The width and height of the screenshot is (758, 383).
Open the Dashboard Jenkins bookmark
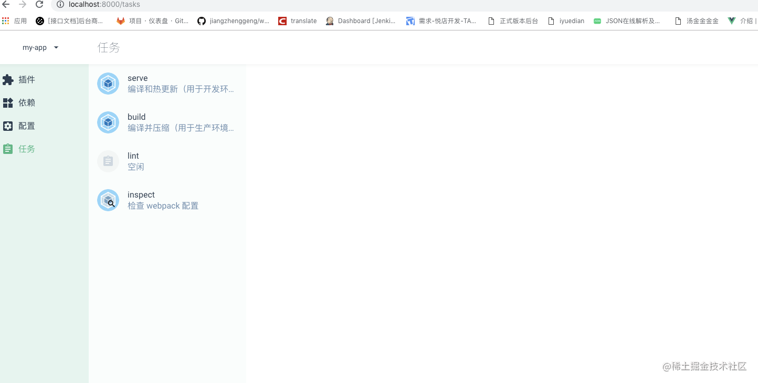pos(361,21)
